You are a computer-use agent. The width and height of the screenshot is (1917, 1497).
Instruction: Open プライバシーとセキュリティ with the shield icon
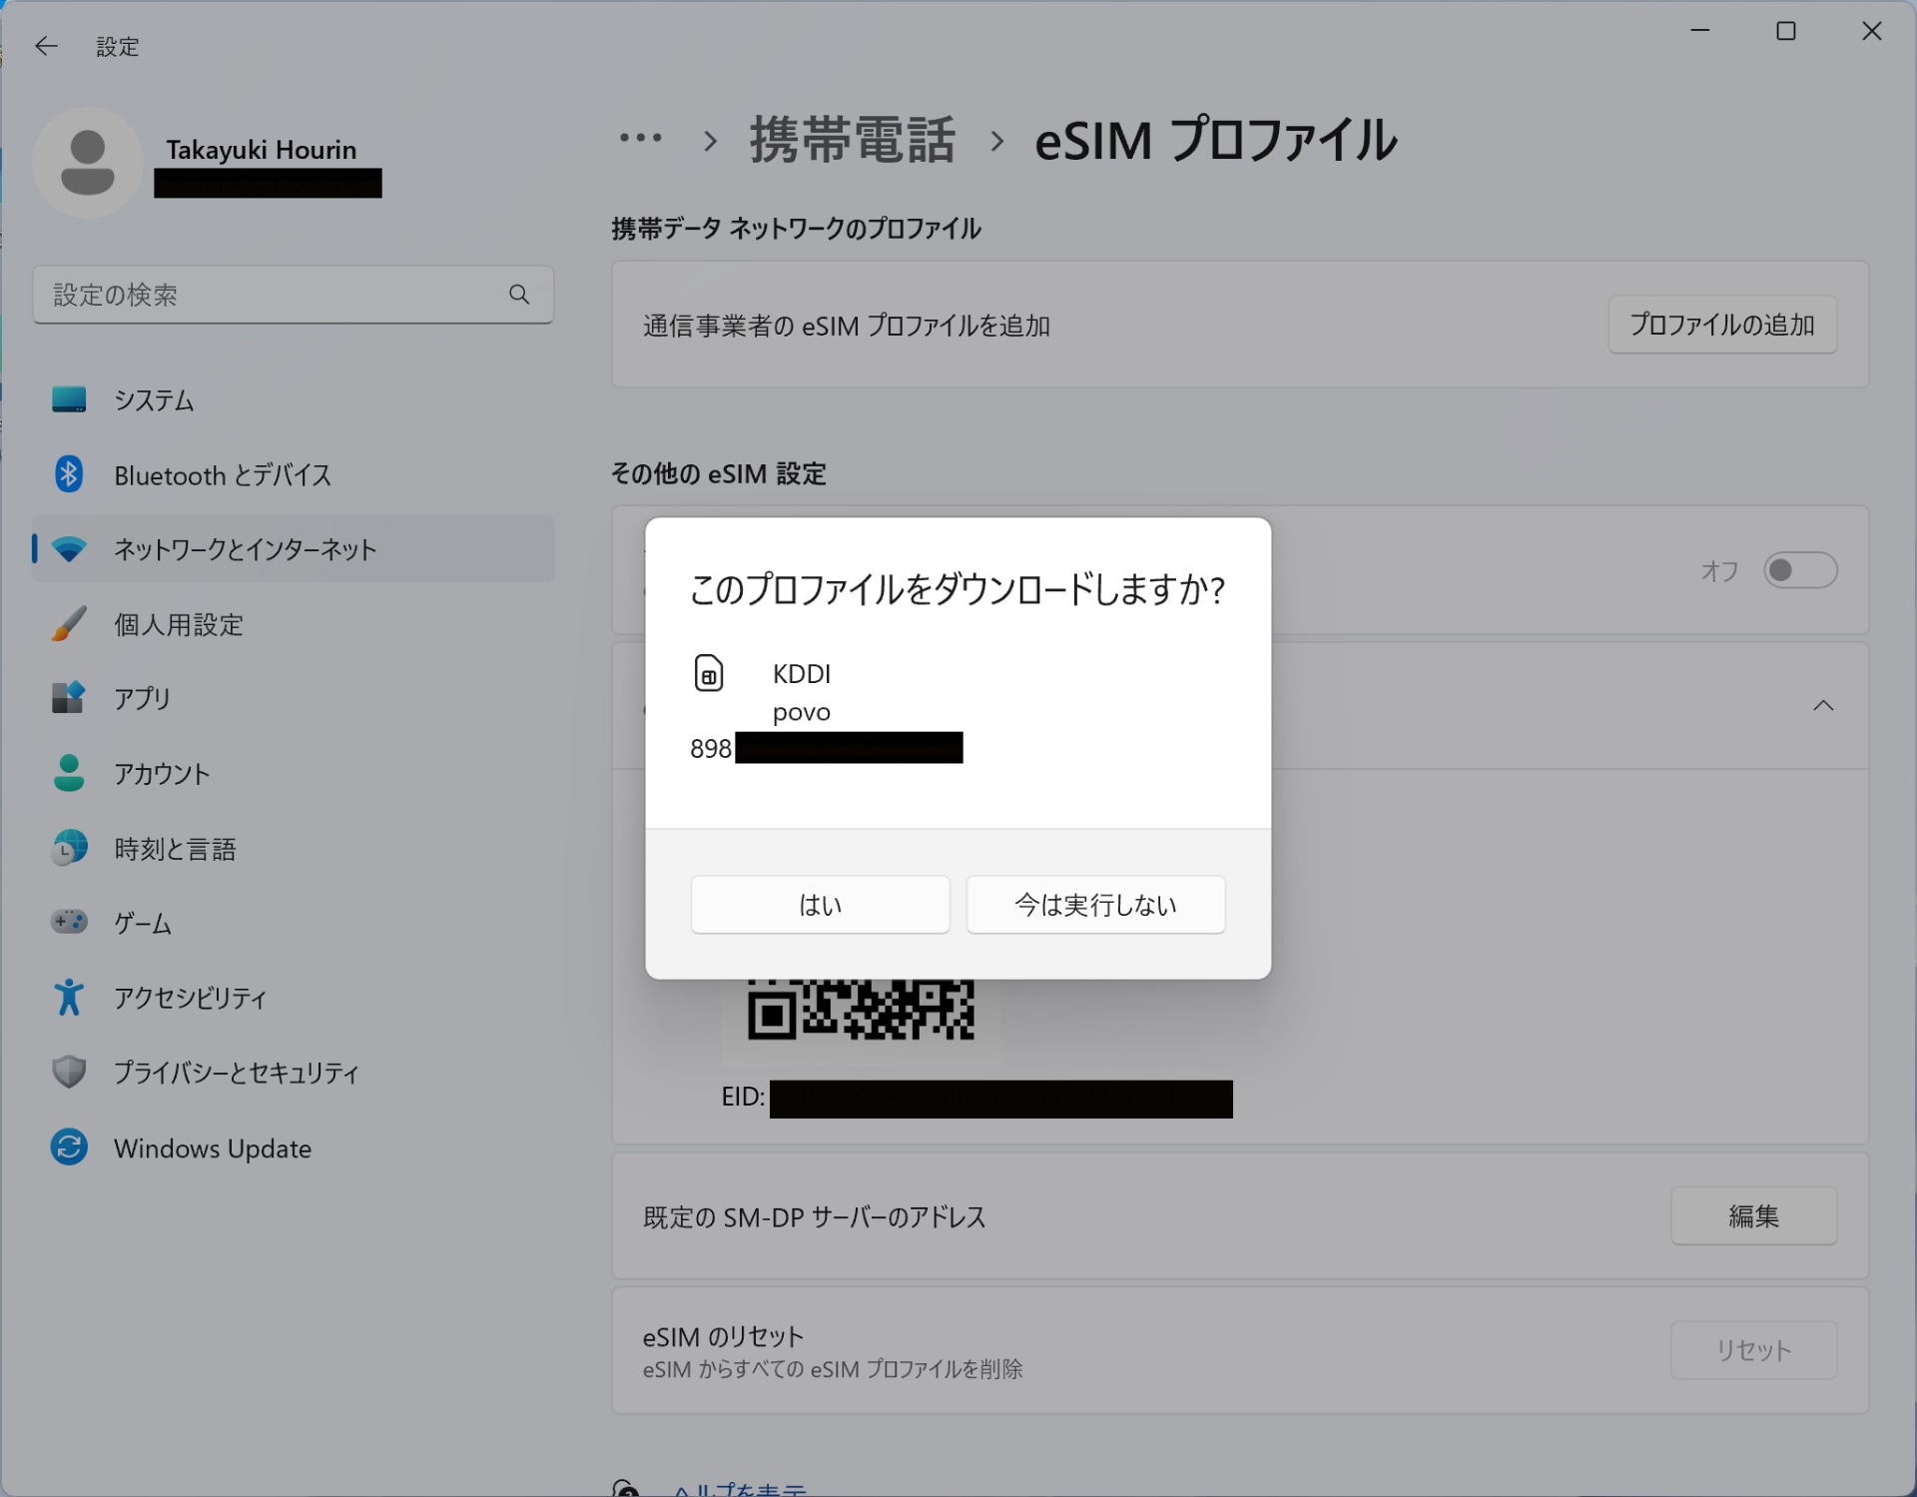(236, 1073)
